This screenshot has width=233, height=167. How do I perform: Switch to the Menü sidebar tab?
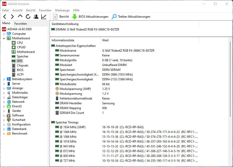tap(6, 23)
